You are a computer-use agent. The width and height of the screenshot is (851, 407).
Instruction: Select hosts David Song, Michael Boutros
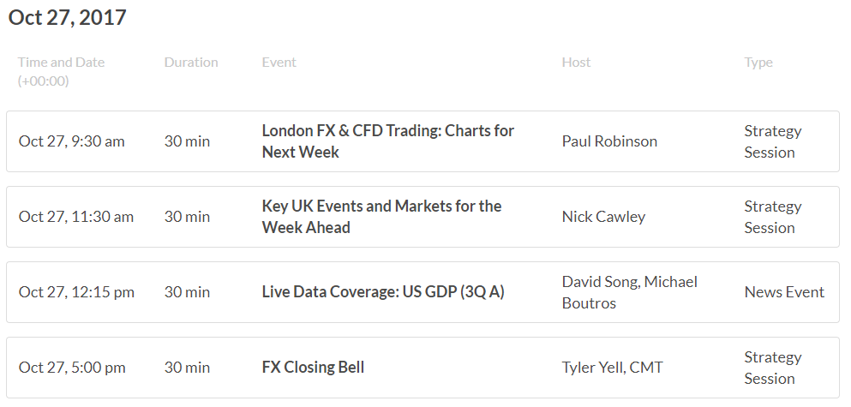[630, 292]
